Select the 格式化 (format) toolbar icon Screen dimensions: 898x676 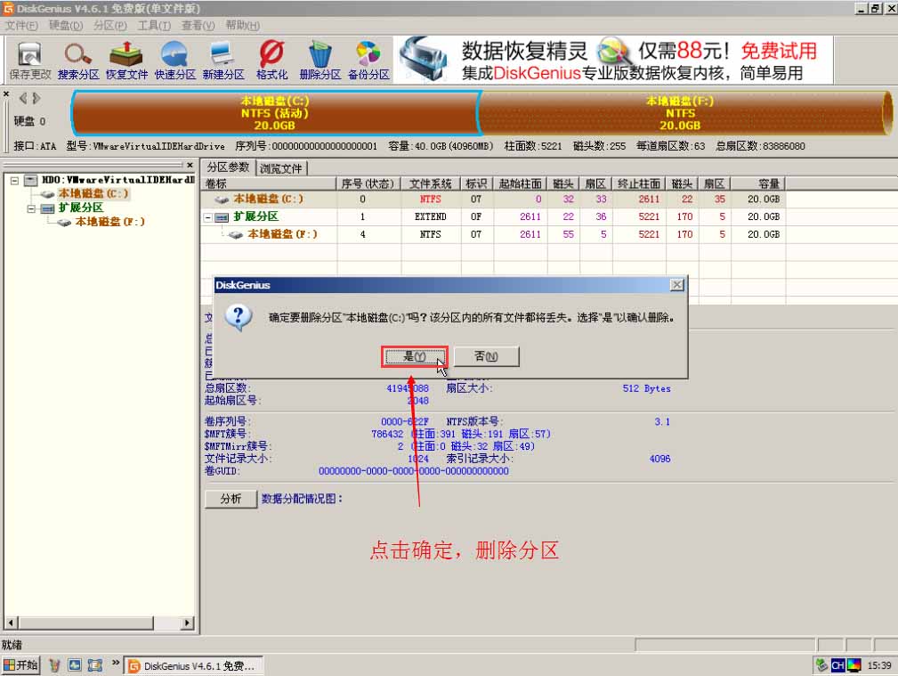[x=271, y=60]
